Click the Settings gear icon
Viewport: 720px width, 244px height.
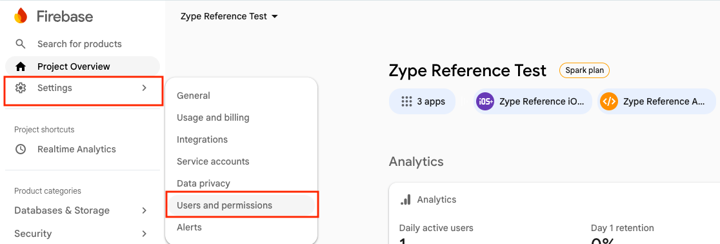[20, 88]
